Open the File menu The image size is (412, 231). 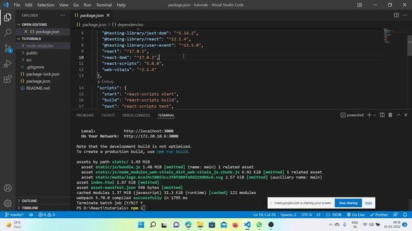17,4
